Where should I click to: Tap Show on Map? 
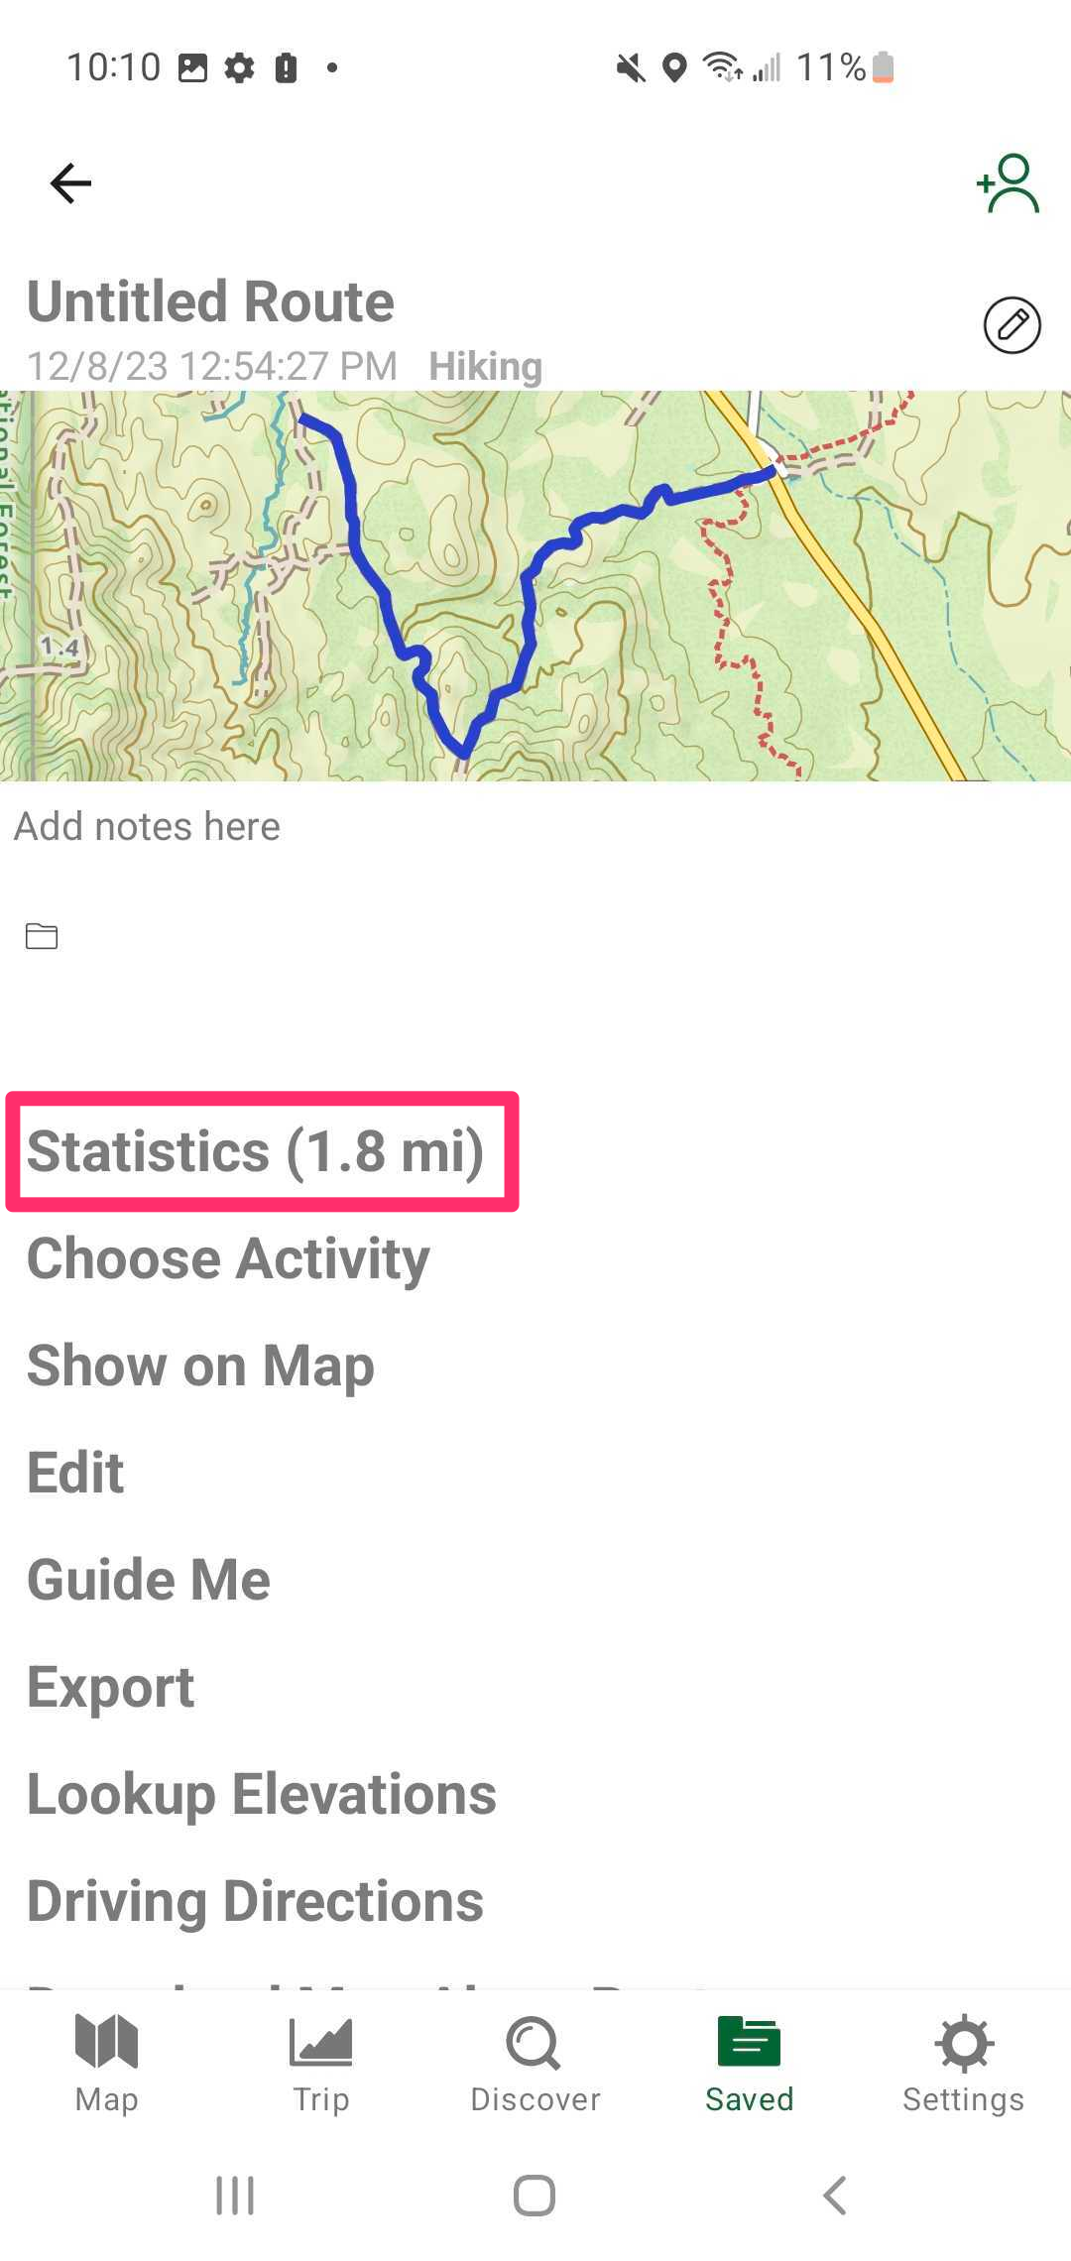pos(200,1367)
